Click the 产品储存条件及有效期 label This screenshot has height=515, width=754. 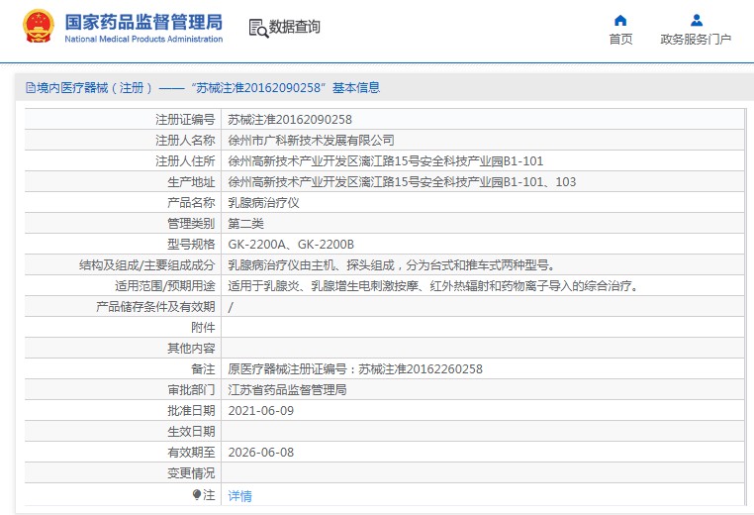[155, 307]
